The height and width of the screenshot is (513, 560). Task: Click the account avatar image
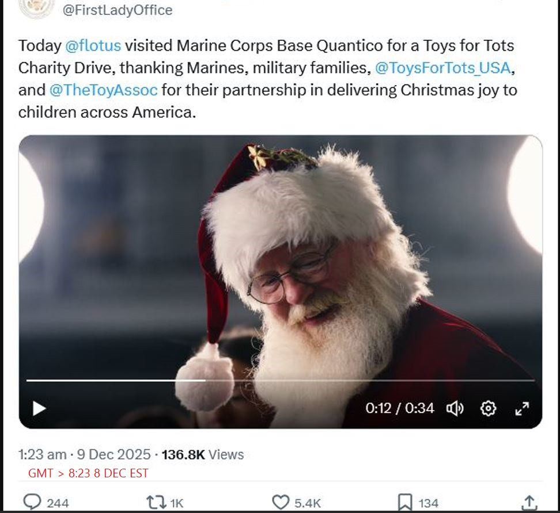[x=37, y=7]
